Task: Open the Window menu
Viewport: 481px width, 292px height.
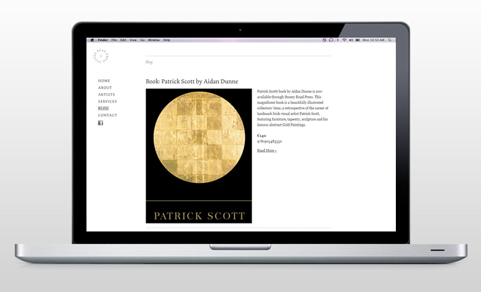Action: tap(154, 40)
